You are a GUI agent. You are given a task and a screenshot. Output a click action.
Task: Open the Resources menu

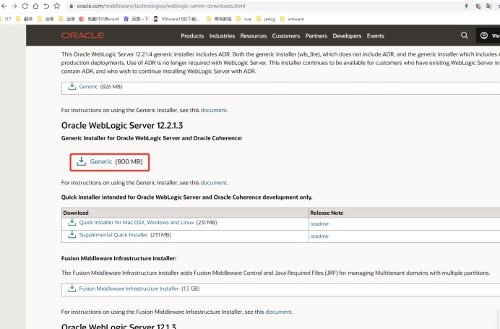(254, 35)
